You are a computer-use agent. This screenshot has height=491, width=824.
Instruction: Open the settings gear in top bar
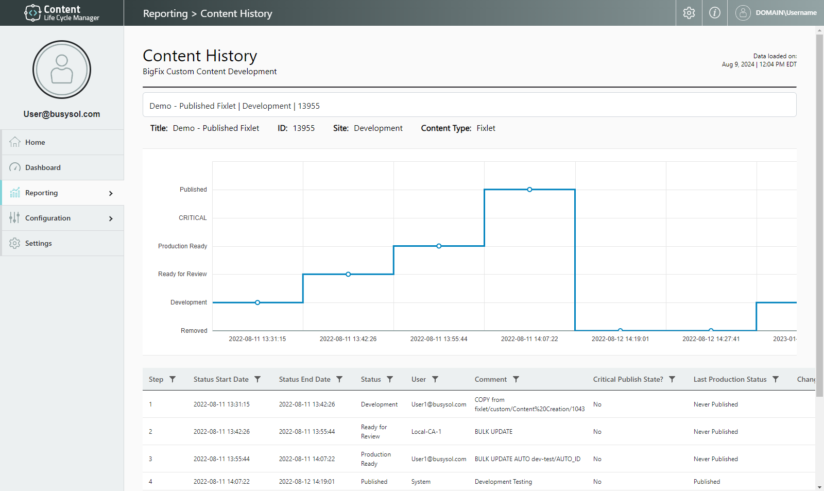tap(689, 13)
